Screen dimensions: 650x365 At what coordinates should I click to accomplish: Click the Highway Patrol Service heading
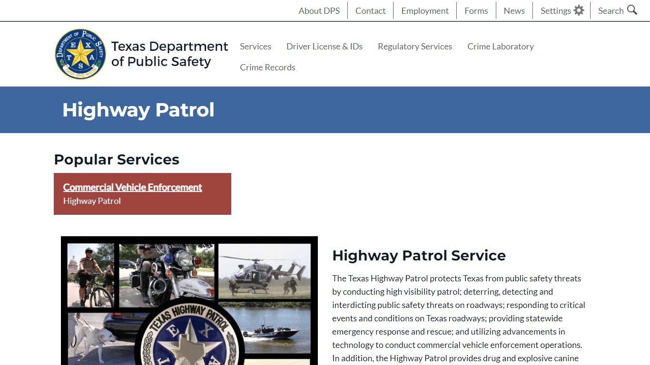pos(419,255)
